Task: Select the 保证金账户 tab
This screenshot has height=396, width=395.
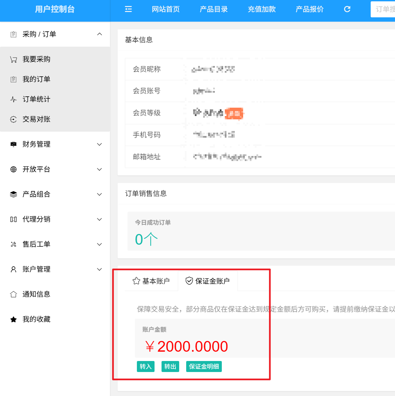Action: click(208, 281)
